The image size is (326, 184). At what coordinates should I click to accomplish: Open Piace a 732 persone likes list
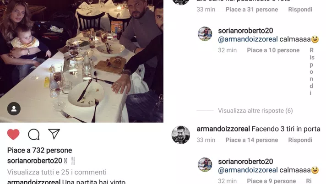[x=39, y=150]
